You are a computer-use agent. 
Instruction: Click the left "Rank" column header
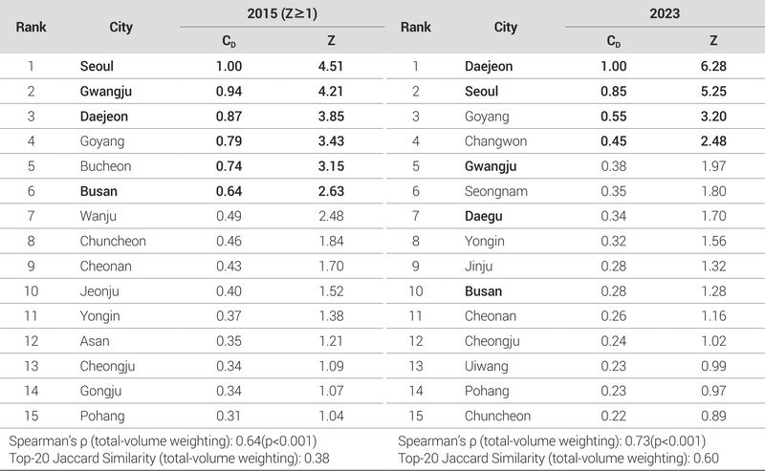click(31, 27)
